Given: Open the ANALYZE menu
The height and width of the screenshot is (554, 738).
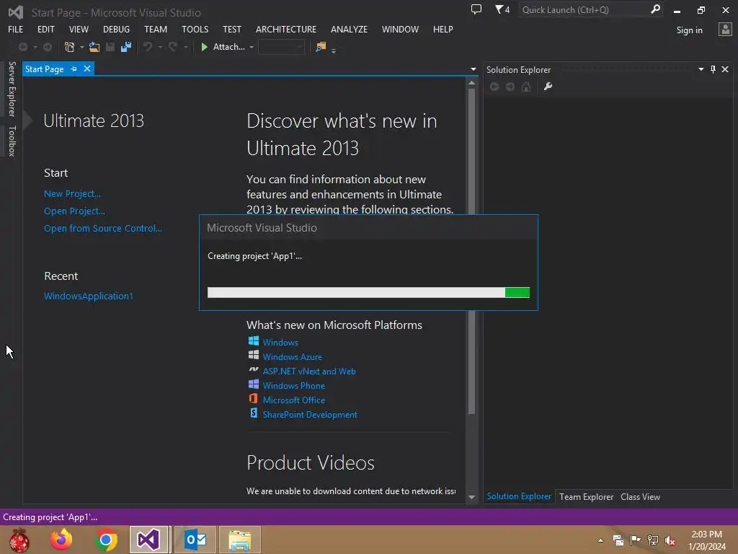Looking at the screenshot, I should (350, 29).
